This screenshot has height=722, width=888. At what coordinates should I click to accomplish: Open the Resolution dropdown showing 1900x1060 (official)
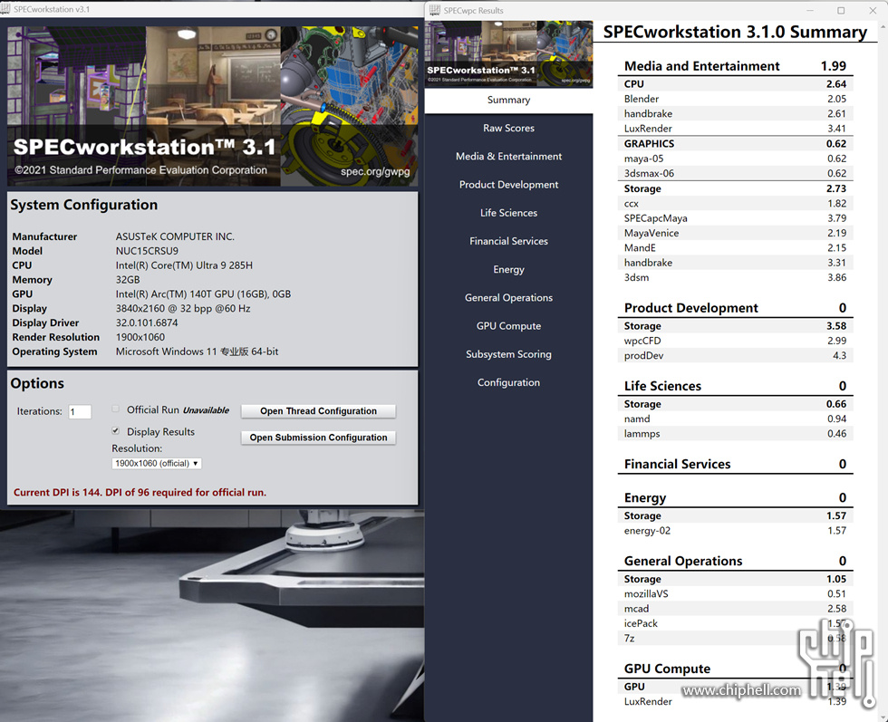[x=157, y=463]
